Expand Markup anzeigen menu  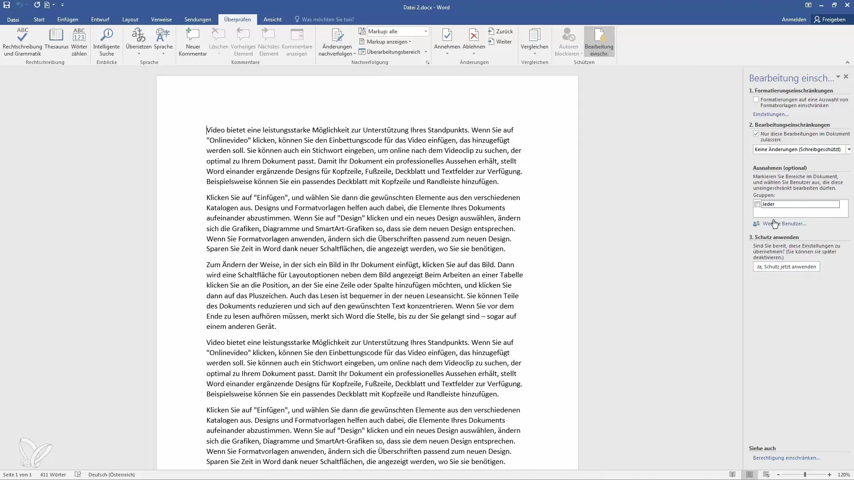click(385, 42)
